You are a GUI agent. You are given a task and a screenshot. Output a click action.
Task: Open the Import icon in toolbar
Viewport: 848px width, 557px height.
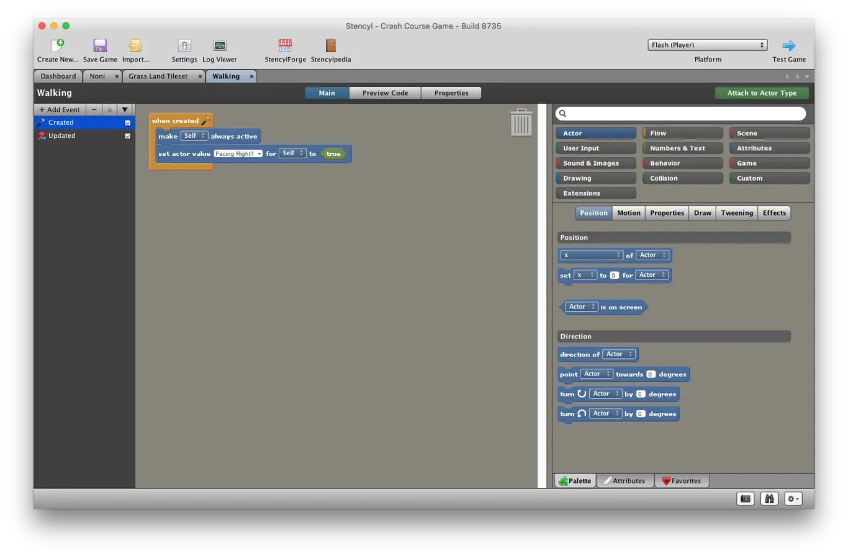point(135,45)
